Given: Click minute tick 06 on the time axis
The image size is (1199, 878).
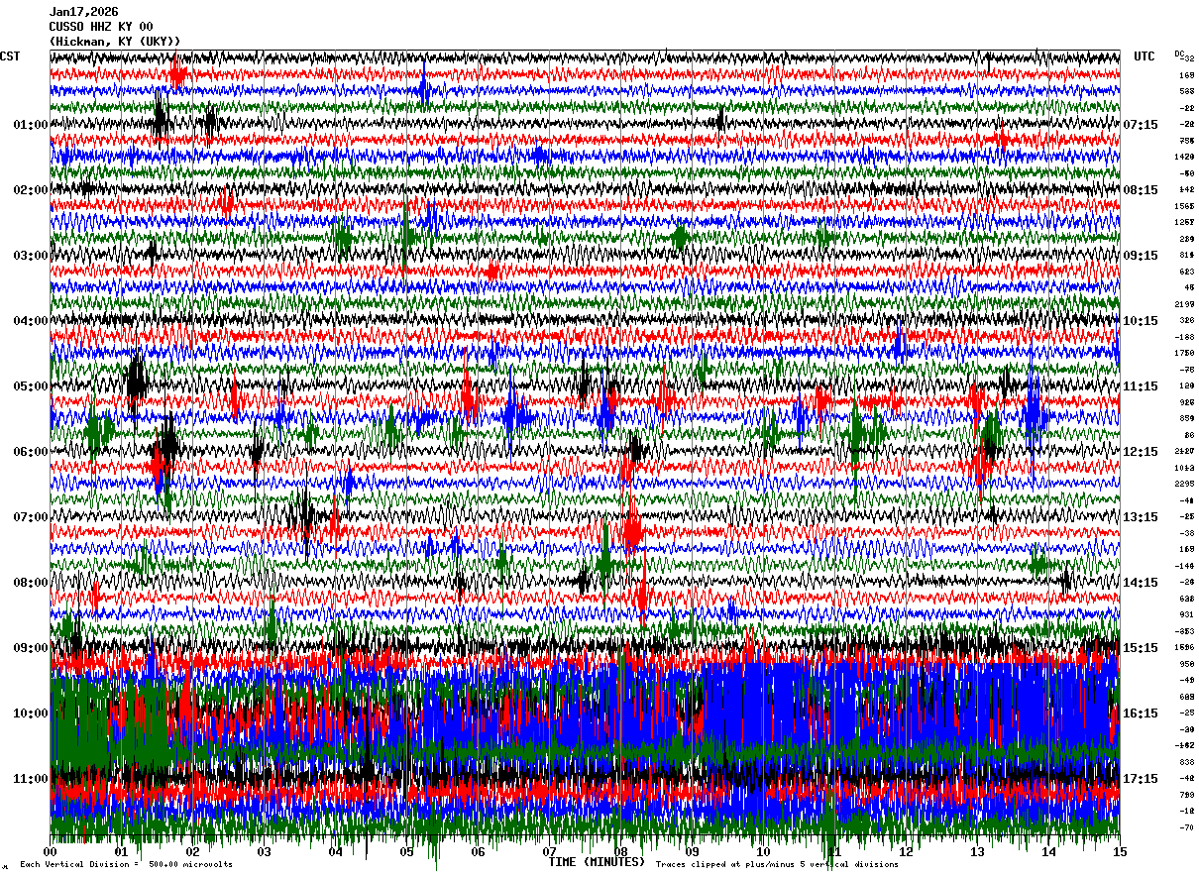Looking at the screenshot, I should (x=479, y=852).
